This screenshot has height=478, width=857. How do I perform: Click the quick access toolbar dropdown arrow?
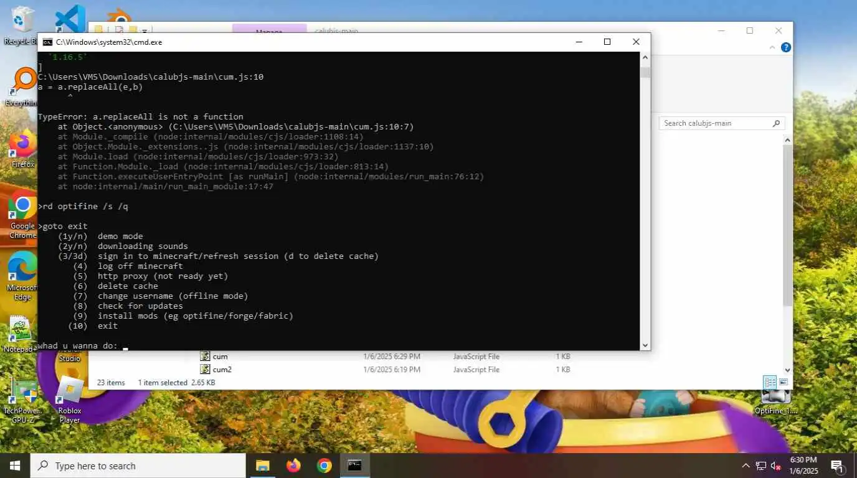(x=144, y=30)
